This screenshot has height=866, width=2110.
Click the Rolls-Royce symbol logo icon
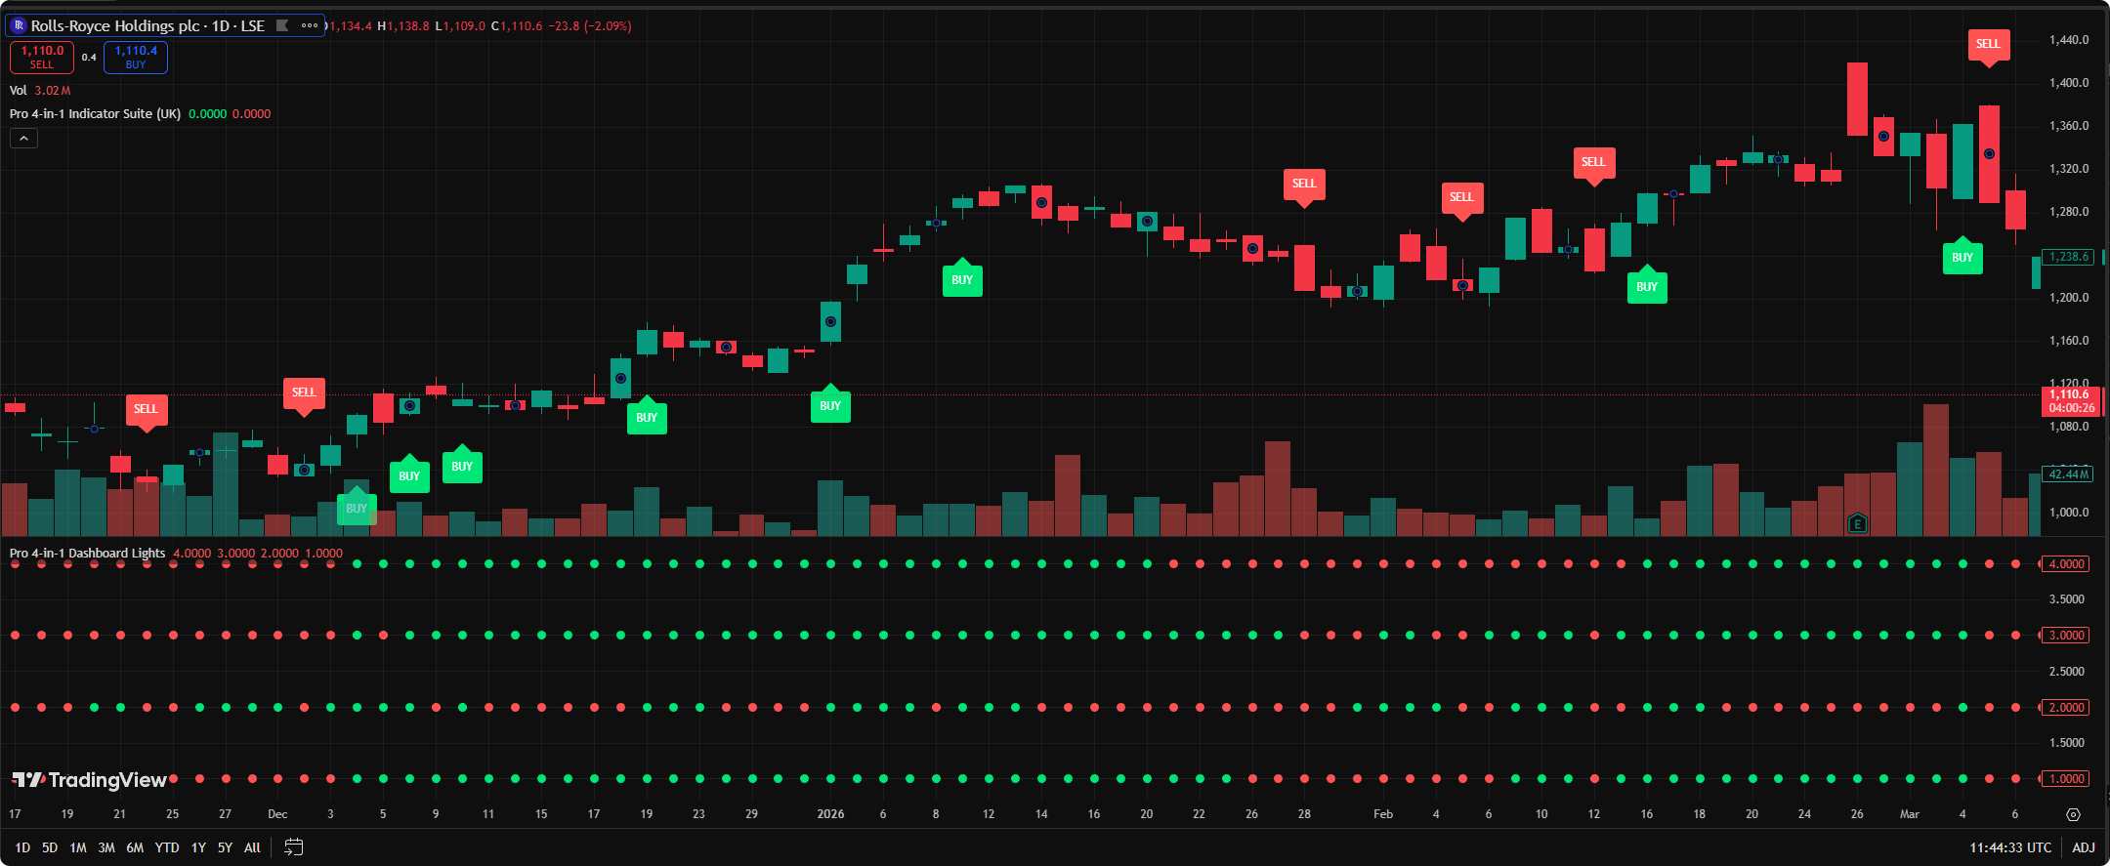pos(19,25)
